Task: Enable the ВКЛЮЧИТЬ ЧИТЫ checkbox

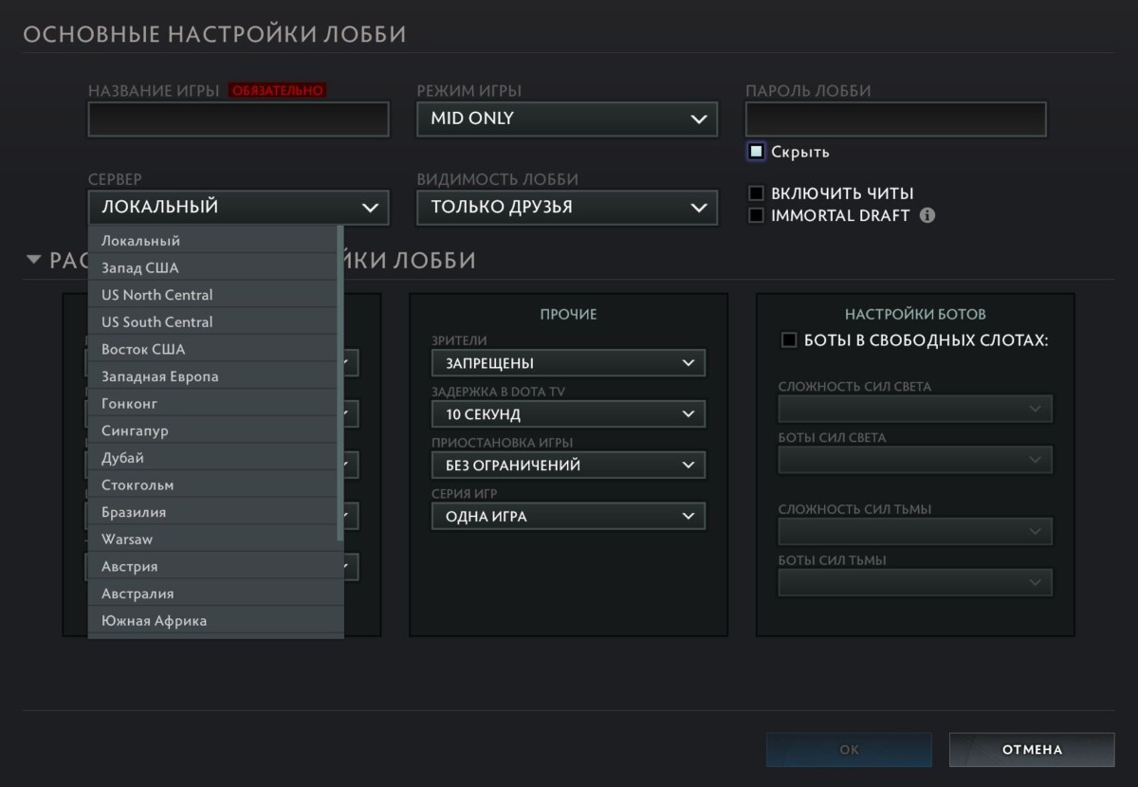Action: click(x=756, y=193)
